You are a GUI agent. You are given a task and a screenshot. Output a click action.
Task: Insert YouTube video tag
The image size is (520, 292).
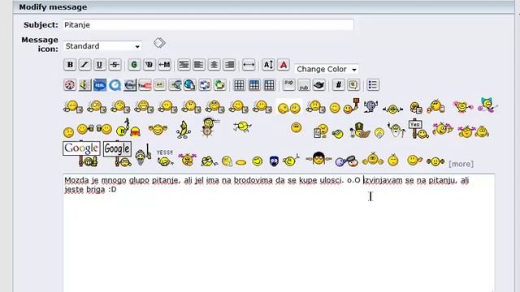[x=145, y=85]
